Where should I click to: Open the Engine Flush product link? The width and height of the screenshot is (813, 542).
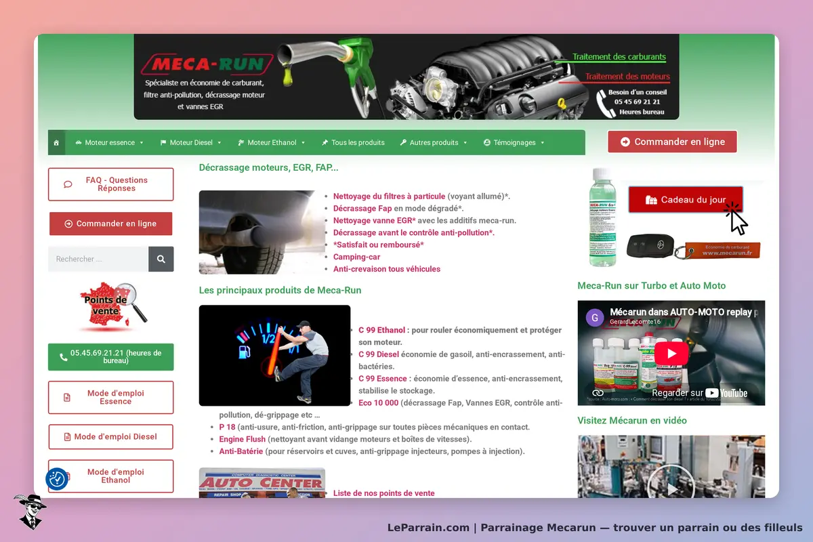click(242, 440)
